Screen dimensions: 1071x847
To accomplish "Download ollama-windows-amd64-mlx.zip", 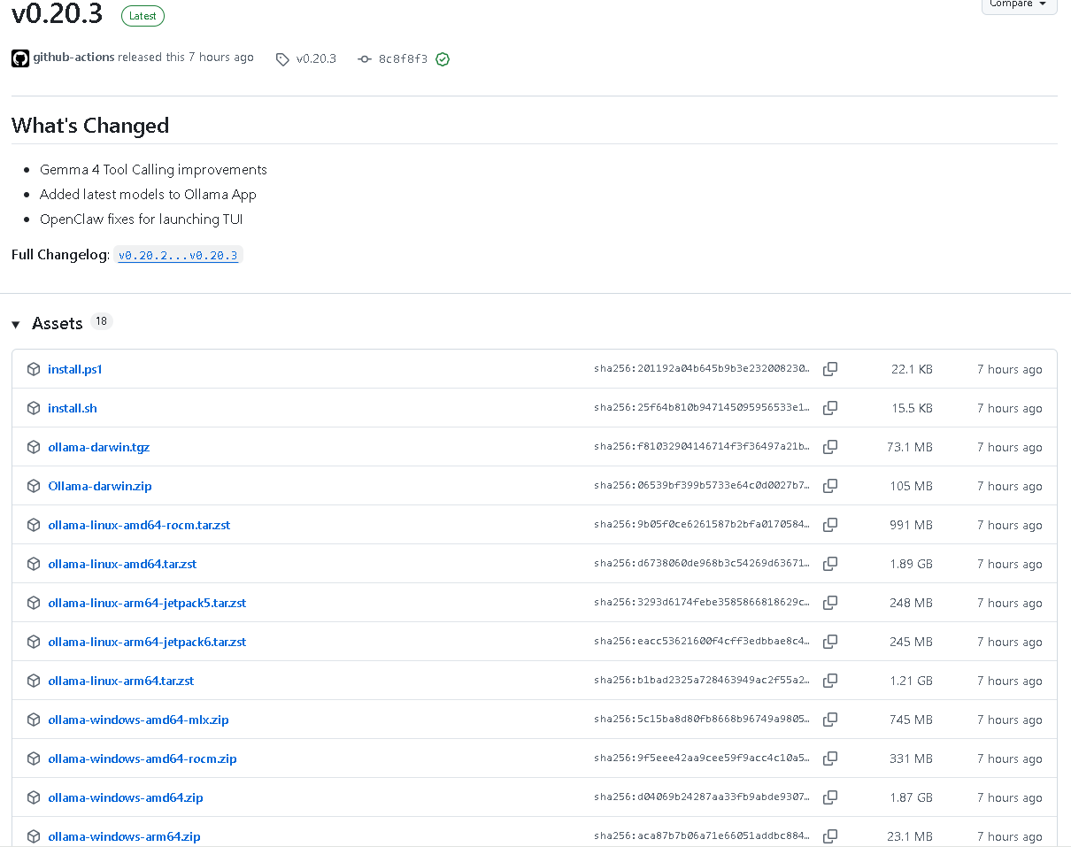I will tap(138, 720).
